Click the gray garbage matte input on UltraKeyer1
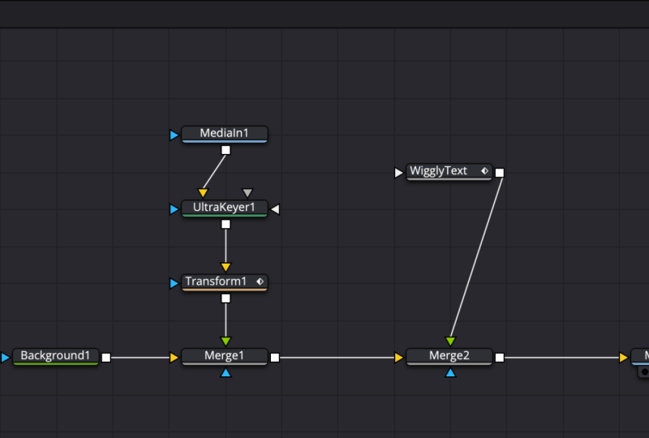 pos(247,193)
